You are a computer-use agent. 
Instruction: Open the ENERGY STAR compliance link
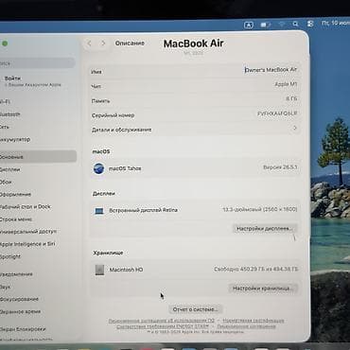point(163,326)
